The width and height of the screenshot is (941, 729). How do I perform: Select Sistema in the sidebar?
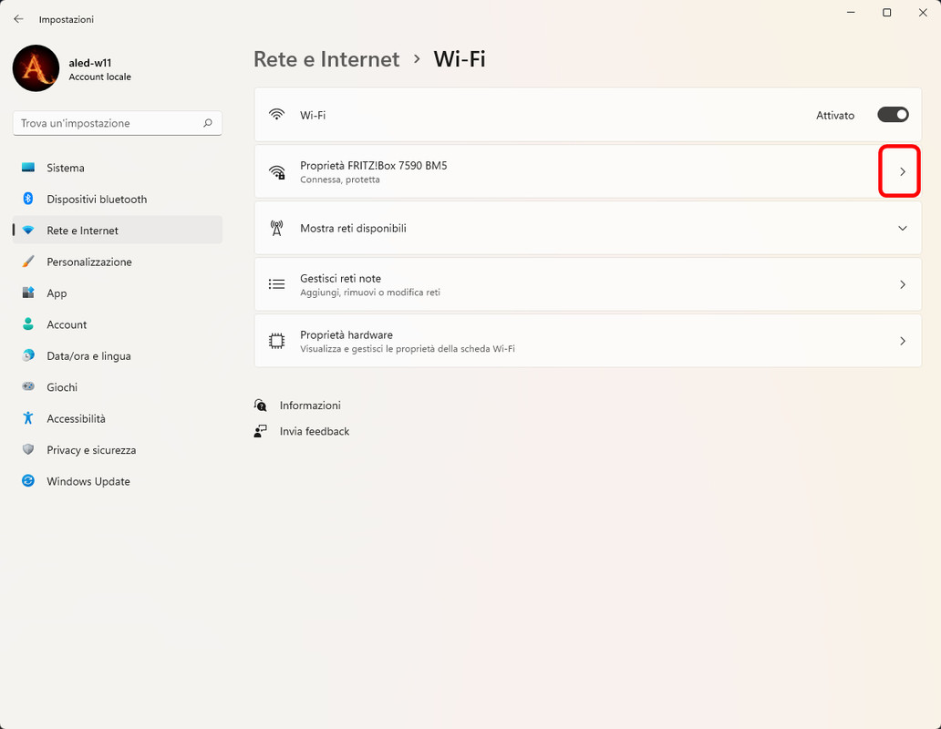(66, 168)
